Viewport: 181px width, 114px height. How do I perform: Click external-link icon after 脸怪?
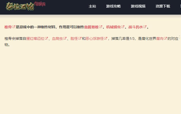click(x=80, y=38)
